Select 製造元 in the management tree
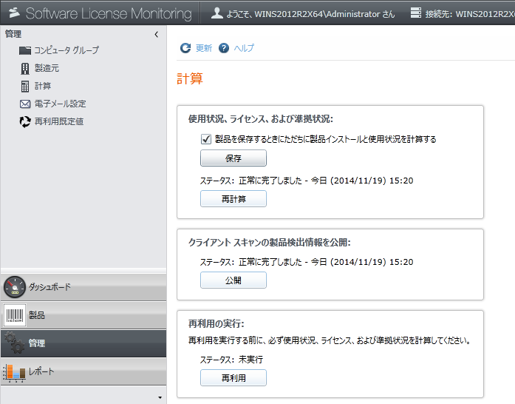This screenshot has height=404, width=515. coord(47,68)
